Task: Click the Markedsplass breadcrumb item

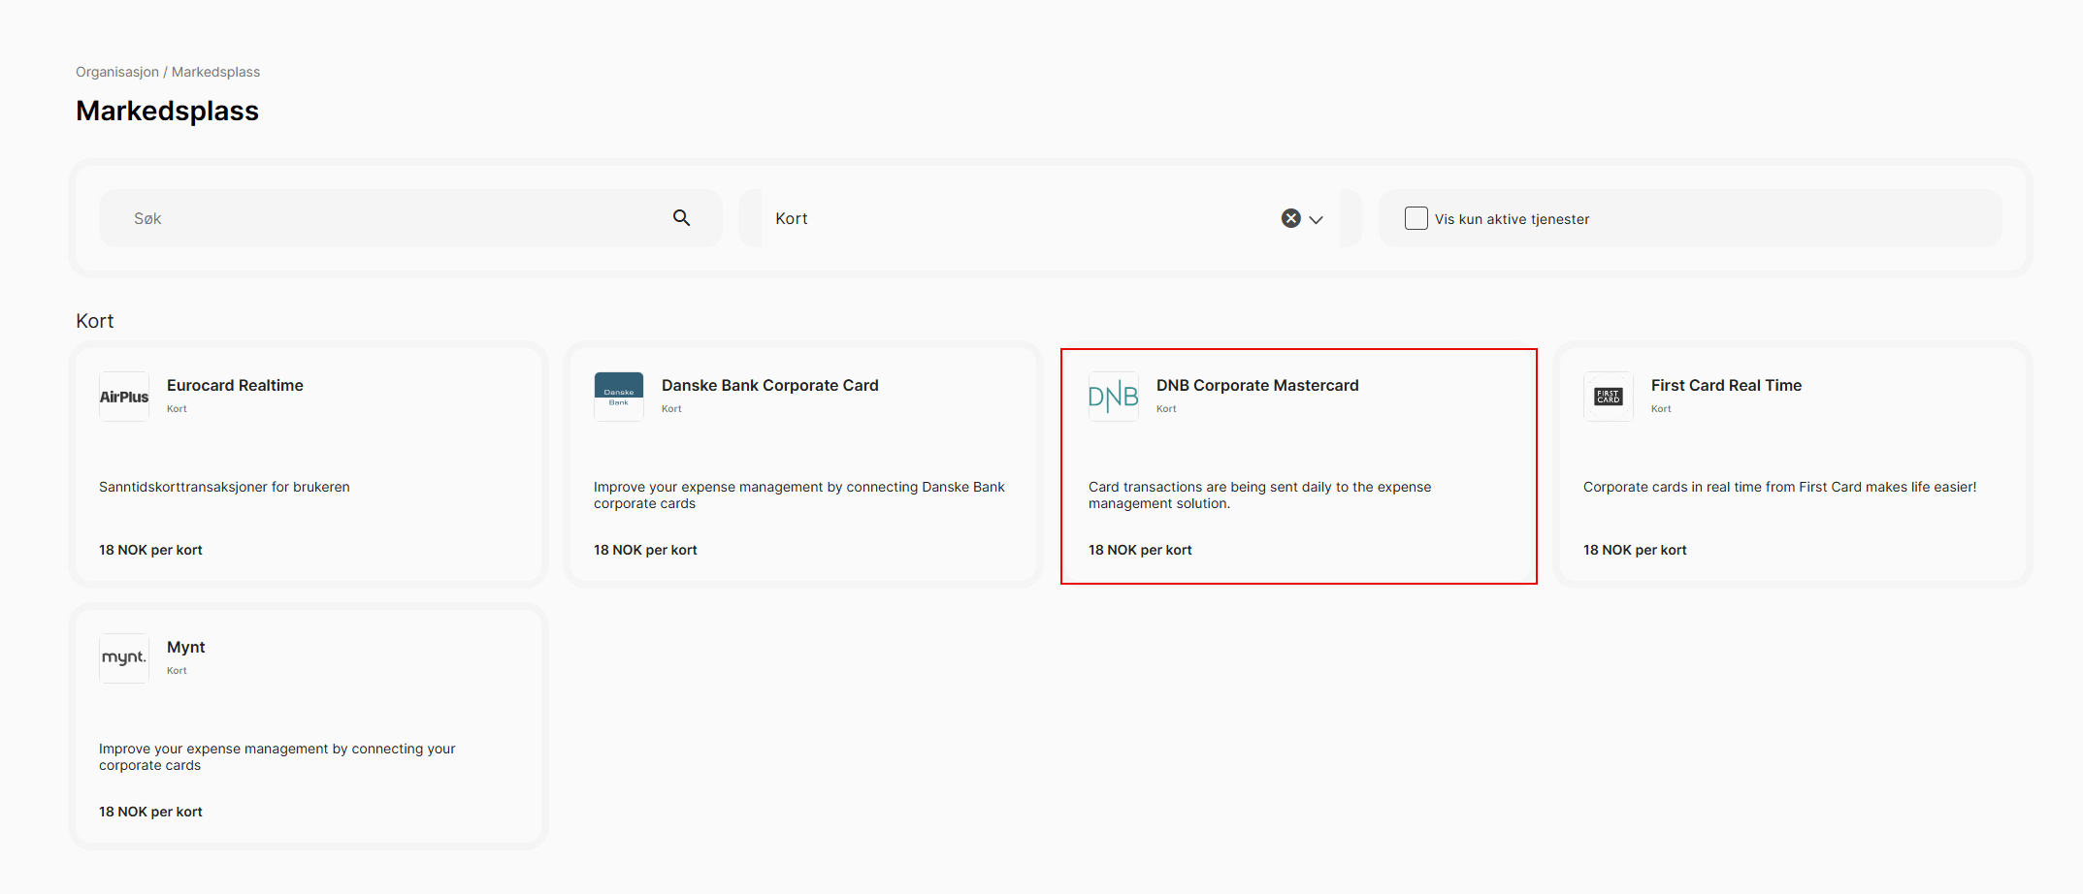Action: [215, 72]
